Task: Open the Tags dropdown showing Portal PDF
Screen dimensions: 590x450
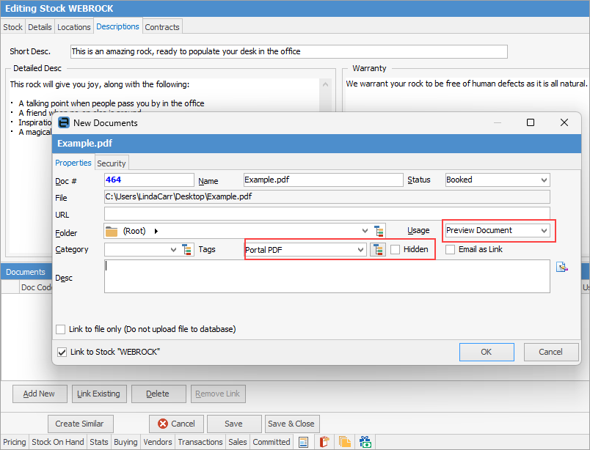Action: pos(305,250)
